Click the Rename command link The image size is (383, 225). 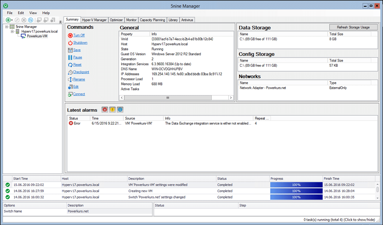pyautogui.click(x=79, y=79)
